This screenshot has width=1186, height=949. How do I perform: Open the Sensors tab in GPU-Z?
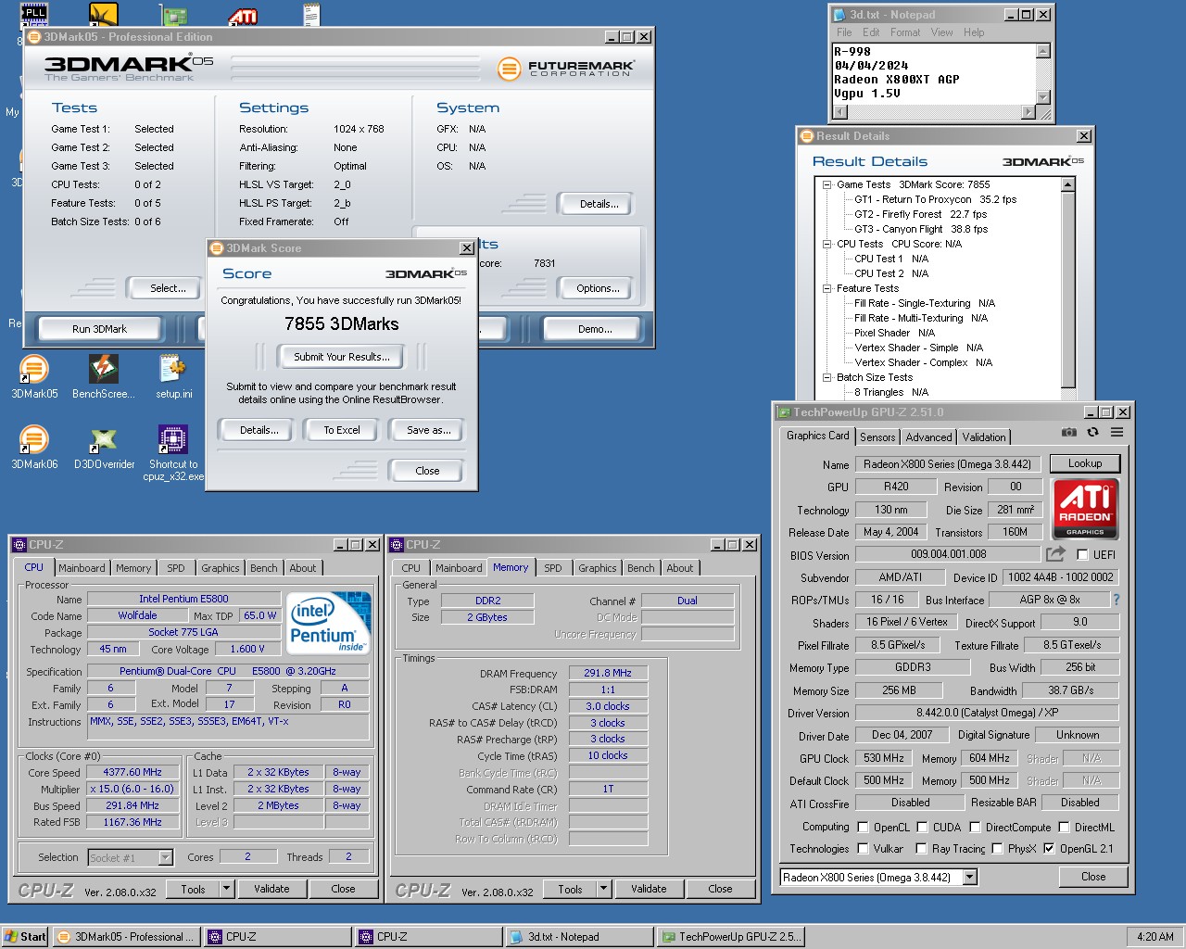[x=877, y=437]
